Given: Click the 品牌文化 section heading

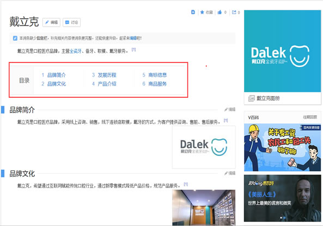Looking at the screenshot, I should point(22,174).
